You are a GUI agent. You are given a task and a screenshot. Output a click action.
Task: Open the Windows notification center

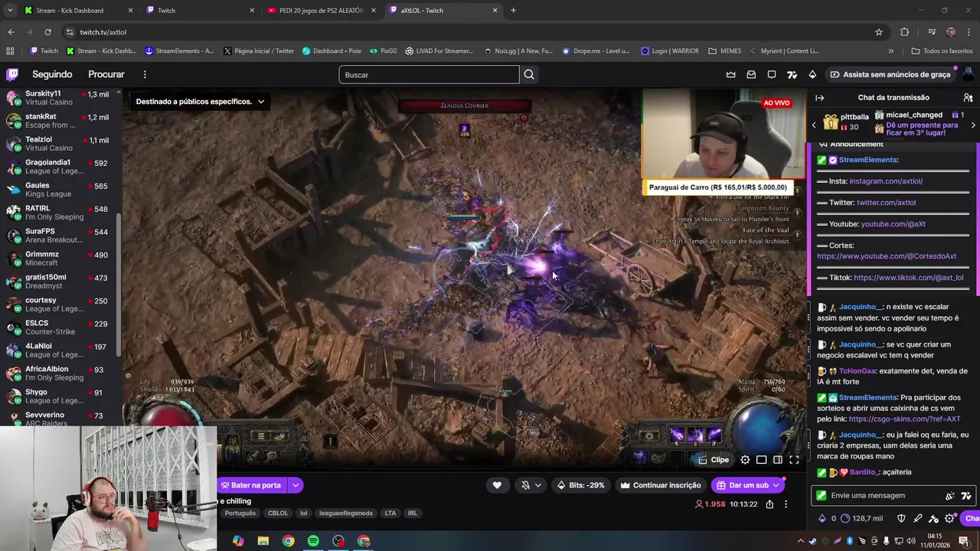pos(963,541)
